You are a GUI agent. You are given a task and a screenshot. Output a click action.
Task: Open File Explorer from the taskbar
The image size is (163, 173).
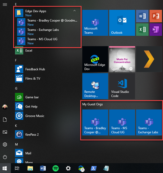point(30,168)
